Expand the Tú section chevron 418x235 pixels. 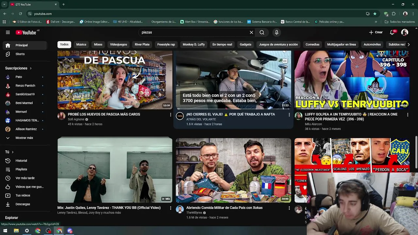[x=13, y=152]
